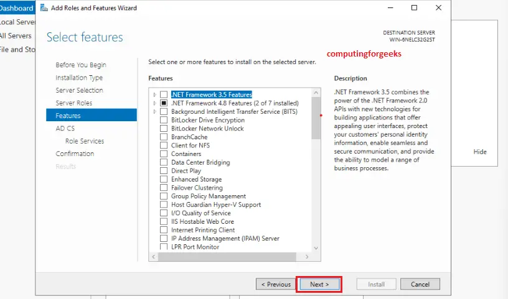Image resolution: width=508 pixels, height=299 pixels.
Task: Toggle .NET Framework 4.8 Features checkbox
Action: point(164,103)
